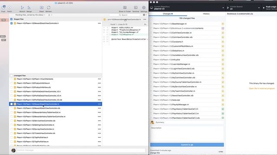Screen dimensions: 277x155
Task: Open Terminal from SourceTree toolbar
Action: coord(135,8)
